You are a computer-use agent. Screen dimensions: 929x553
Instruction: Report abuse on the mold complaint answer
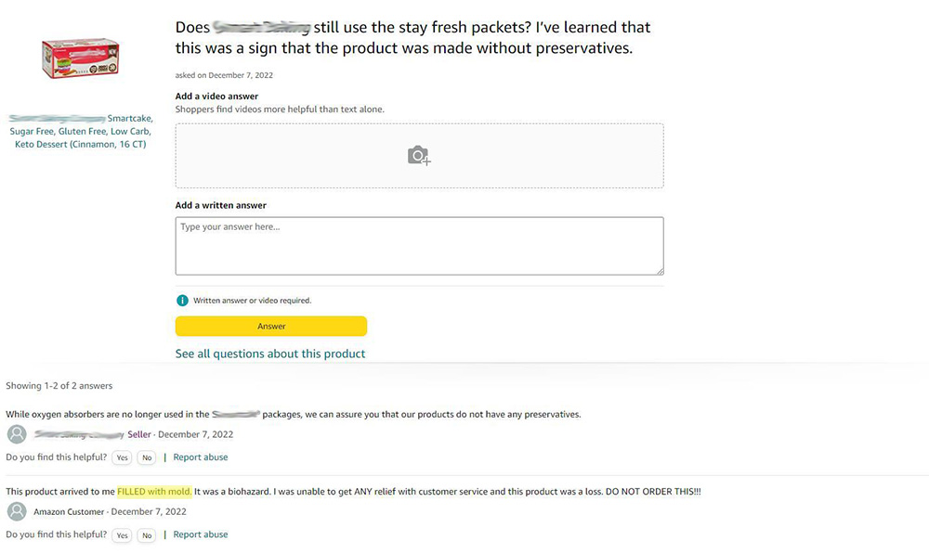coord(201,534)
